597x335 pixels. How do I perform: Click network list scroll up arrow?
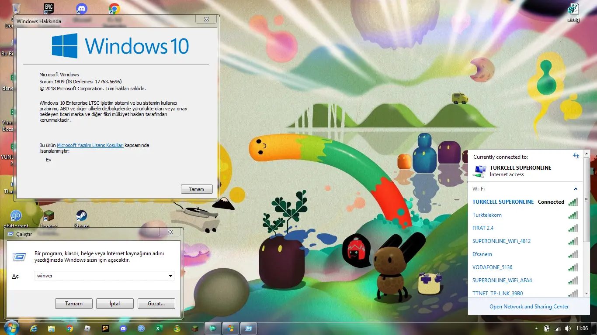click(x=587, y=154)
